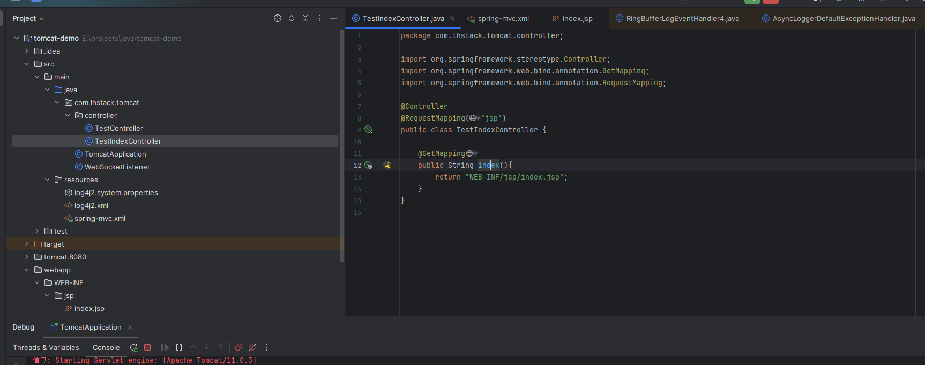Stop the TomcatApplication debug session
The image size is (925, 365).
[x=147, y=347]
